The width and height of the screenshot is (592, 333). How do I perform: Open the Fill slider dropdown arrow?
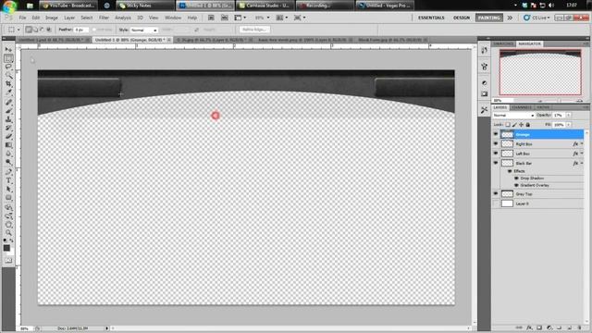click(x=569, y=125)
